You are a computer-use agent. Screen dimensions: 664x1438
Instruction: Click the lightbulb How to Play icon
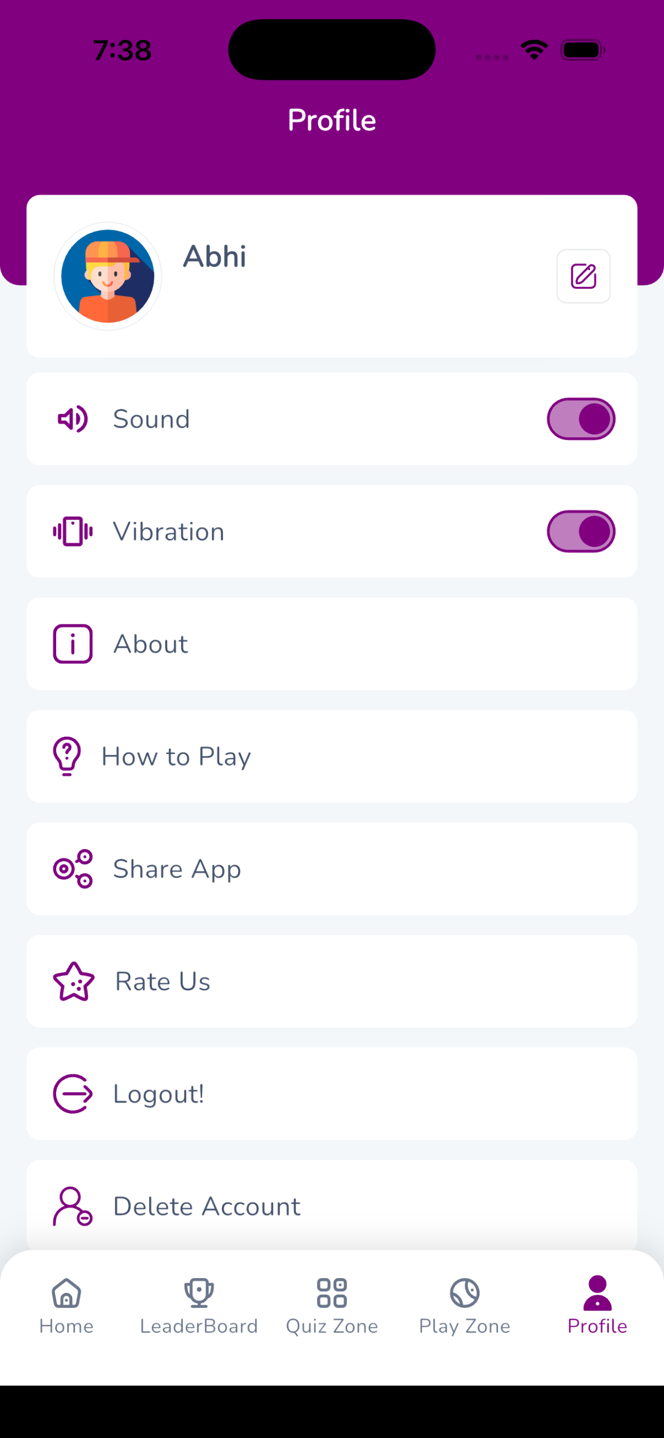[67, 756]
